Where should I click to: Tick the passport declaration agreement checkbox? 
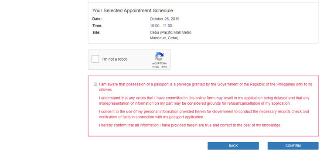click(x=95, y=84)
